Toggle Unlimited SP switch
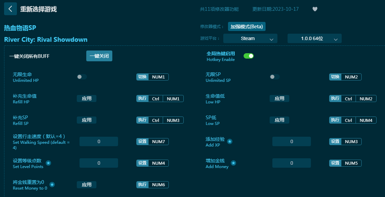 [274, 77]
